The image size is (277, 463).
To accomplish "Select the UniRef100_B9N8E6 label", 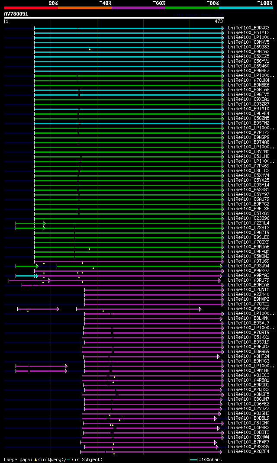I will coord(248,85).
